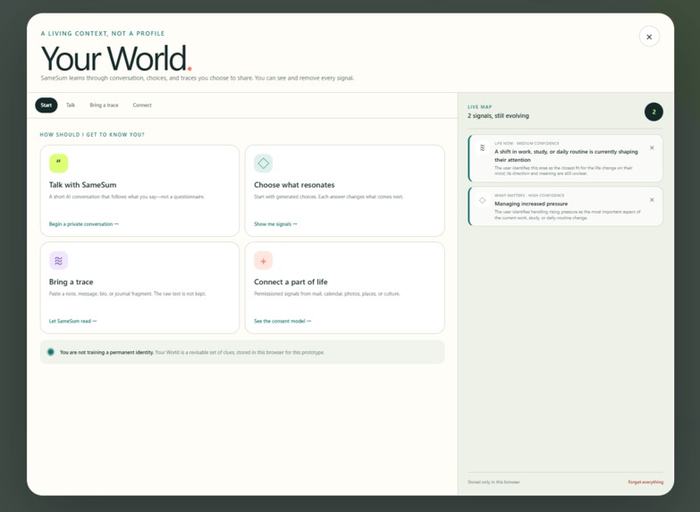
Task: Click 'Stored only in this browser' text
Action: tap(493, 483)
